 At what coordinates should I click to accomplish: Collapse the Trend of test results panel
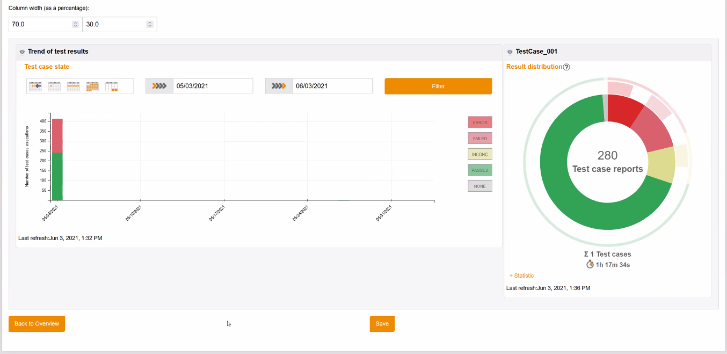tap(21, 52)
